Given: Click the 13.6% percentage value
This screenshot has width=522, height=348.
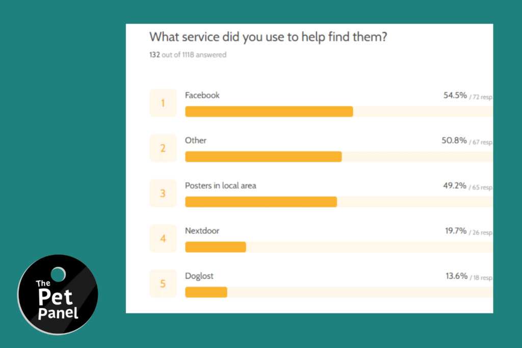Looking at the screenshot, I should [456, 276].
